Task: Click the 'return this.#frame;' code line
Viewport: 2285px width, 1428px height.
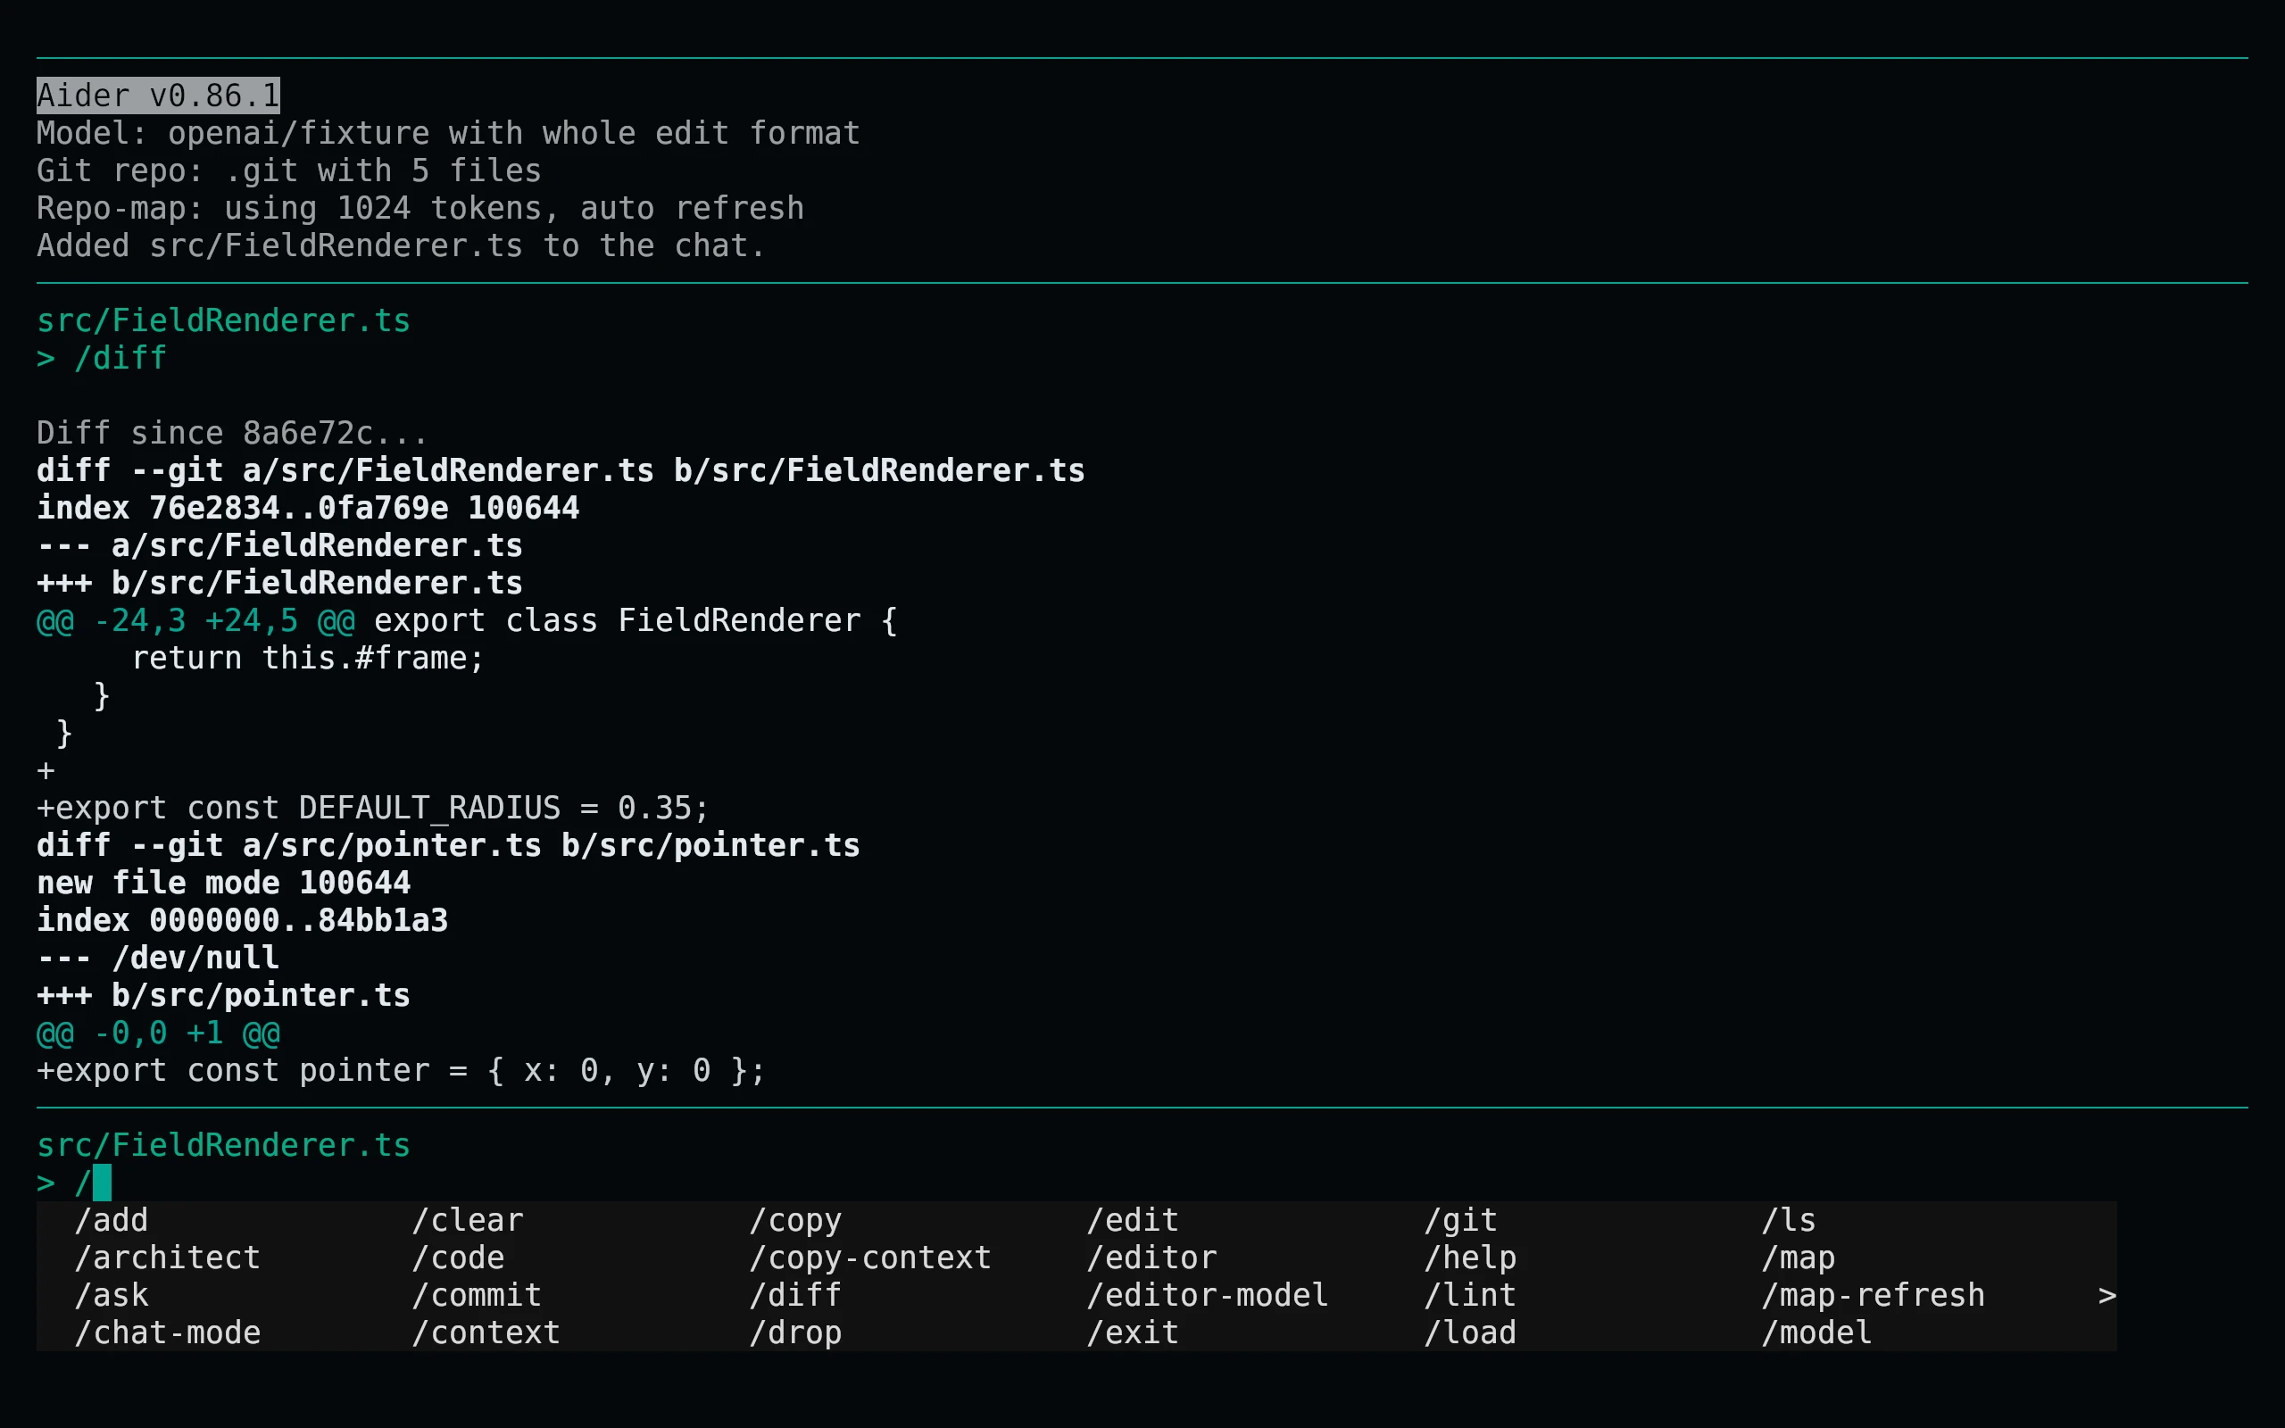Action: [308, 659]
